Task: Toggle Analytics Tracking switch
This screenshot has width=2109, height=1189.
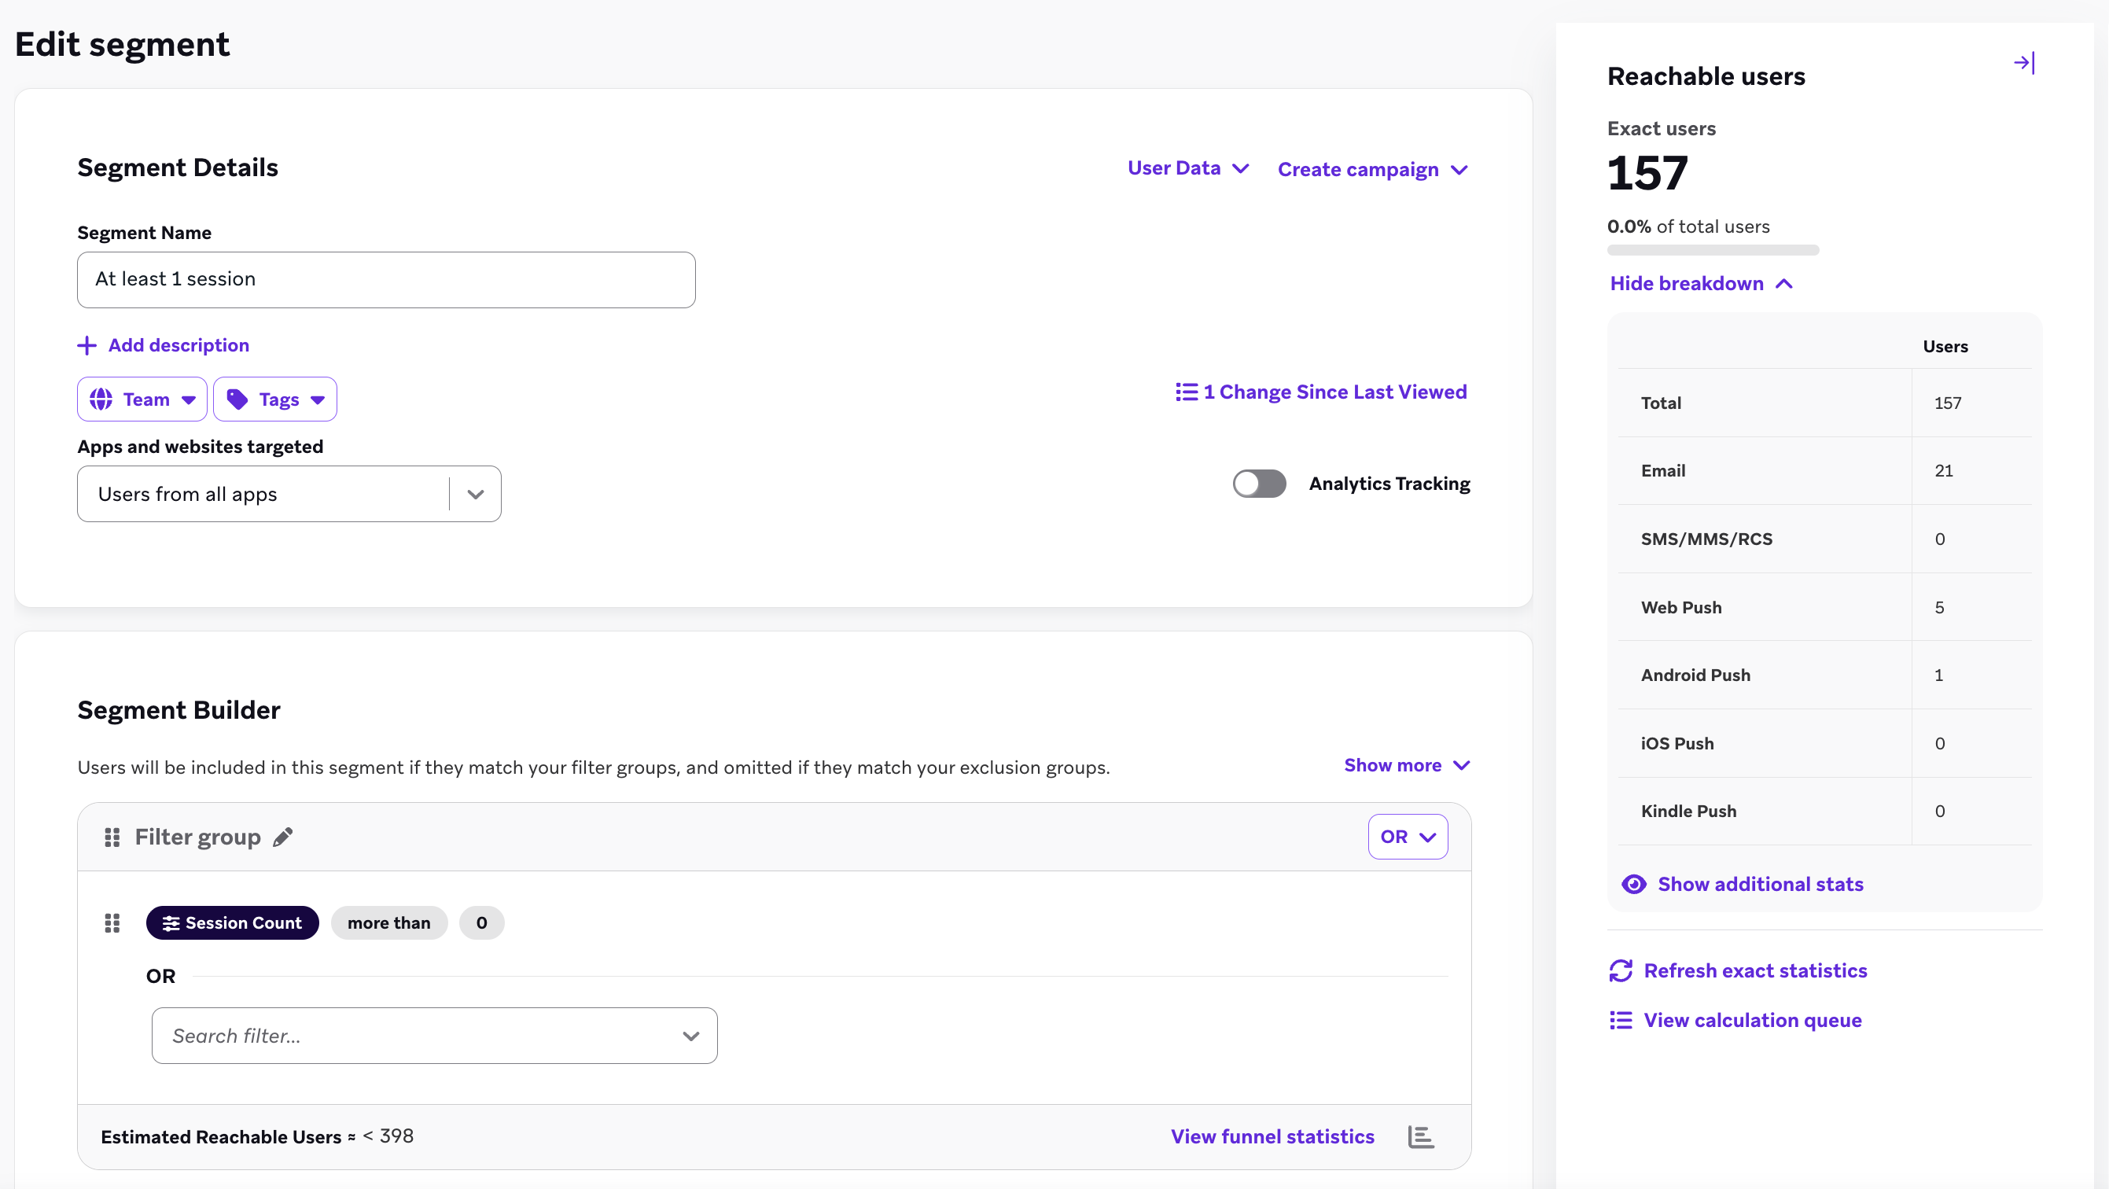Action: tap(1259, 484)
